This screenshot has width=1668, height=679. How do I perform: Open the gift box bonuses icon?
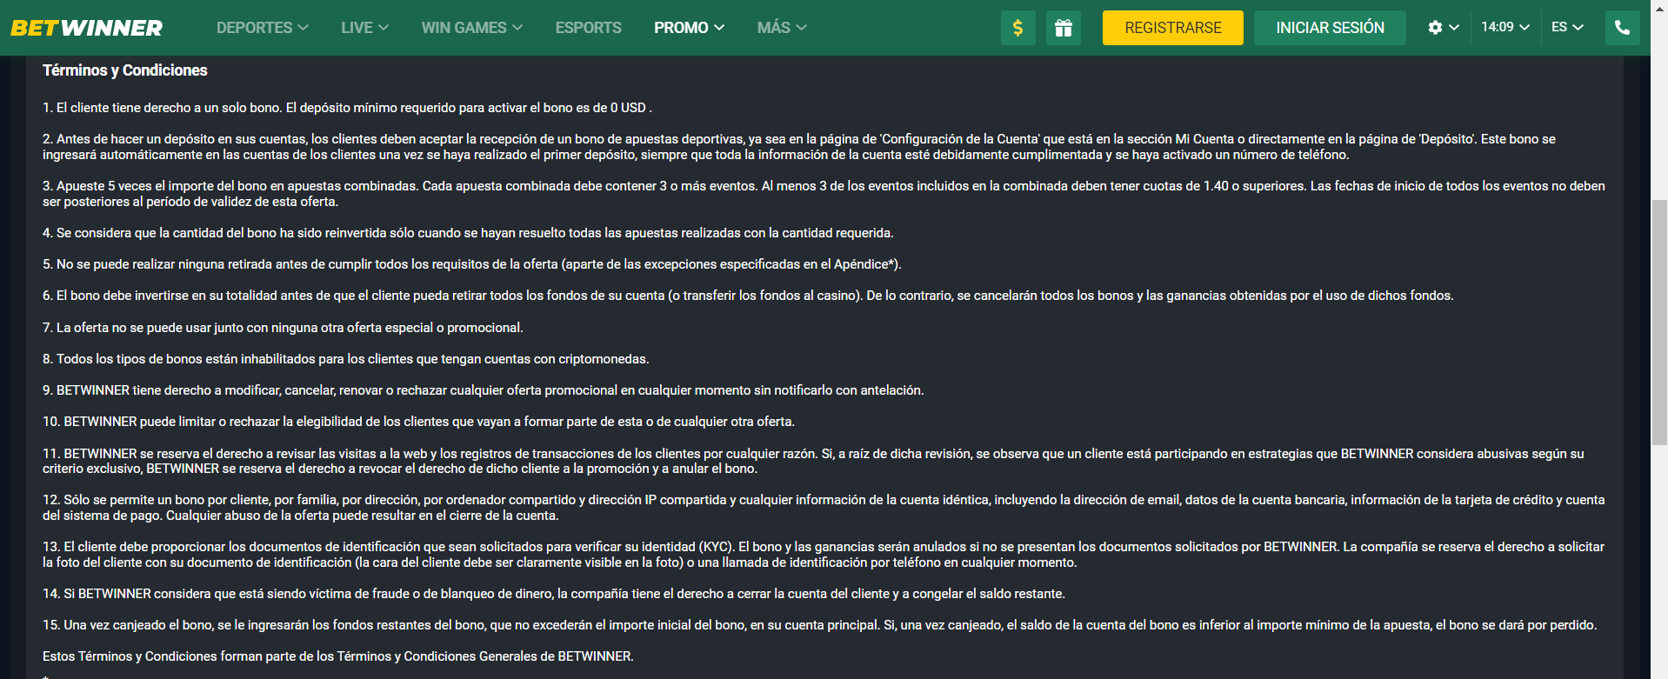(x=1063, y=28)
